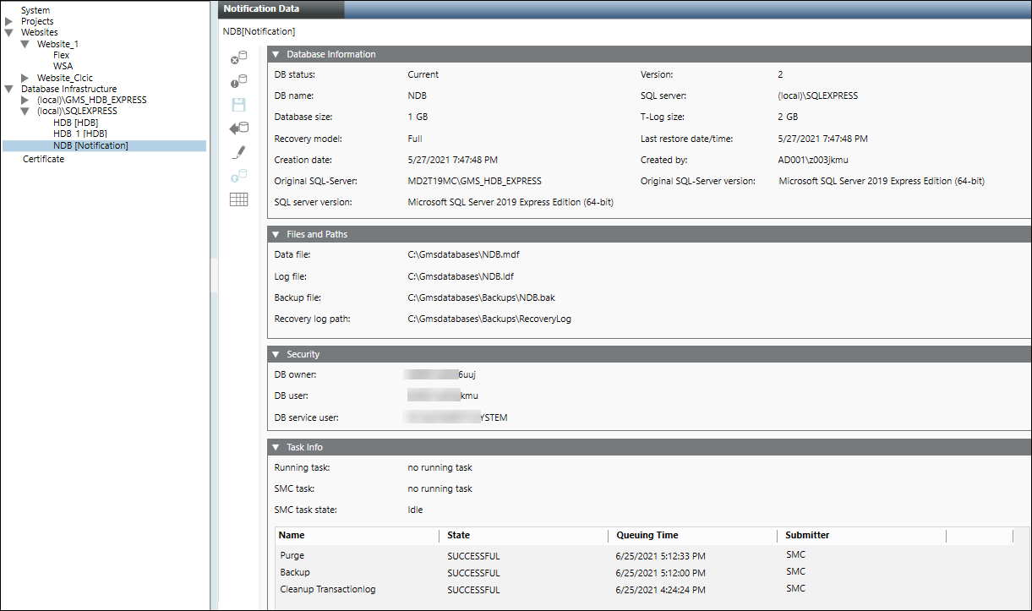Image resolution: width=1032 pixels, height=611 pixels.
Task: Click the database upgrade up-arrow icon
Action: click(x=239, y=176)
